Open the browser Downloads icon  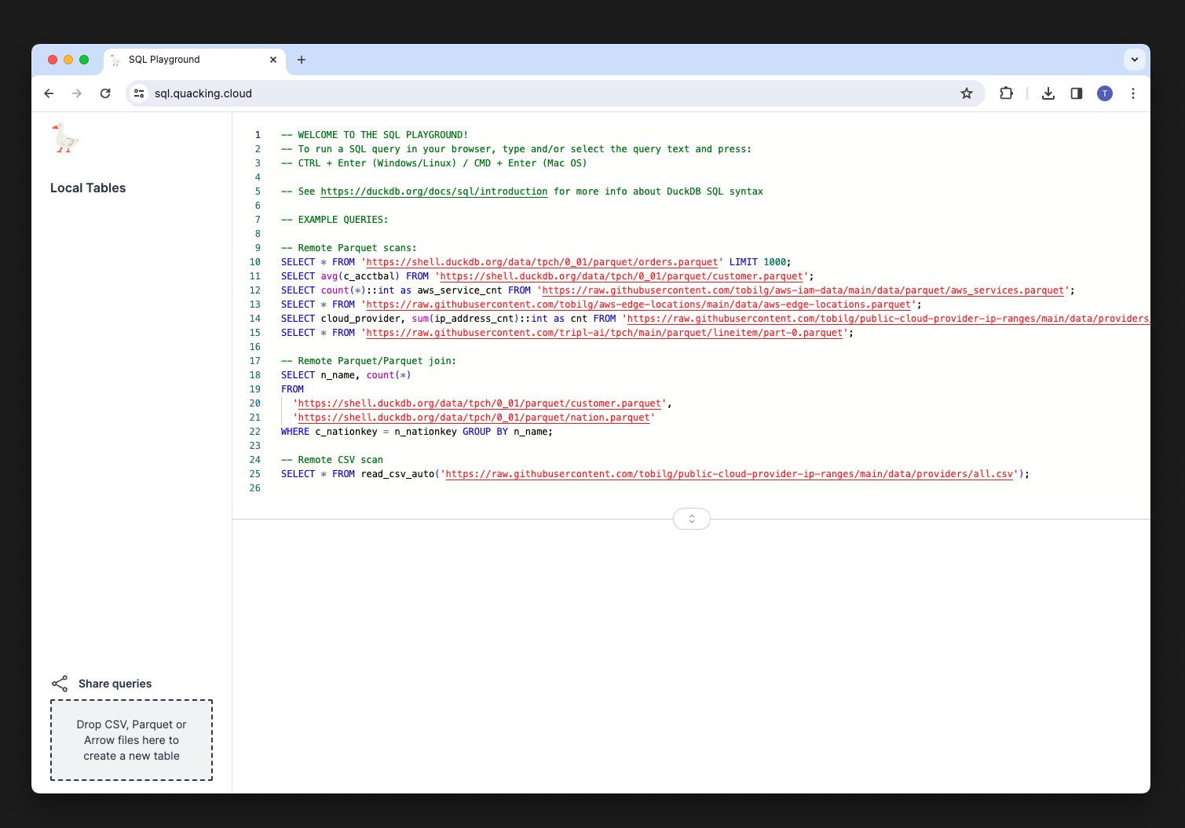tap(1048, 93)
